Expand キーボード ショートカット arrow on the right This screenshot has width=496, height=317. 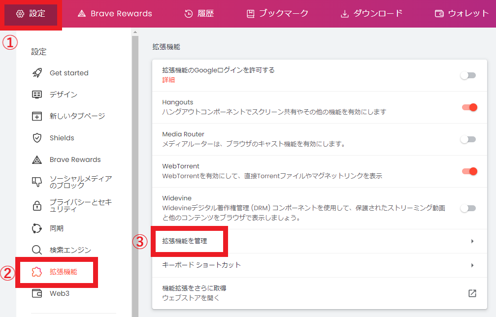point(472,265)
